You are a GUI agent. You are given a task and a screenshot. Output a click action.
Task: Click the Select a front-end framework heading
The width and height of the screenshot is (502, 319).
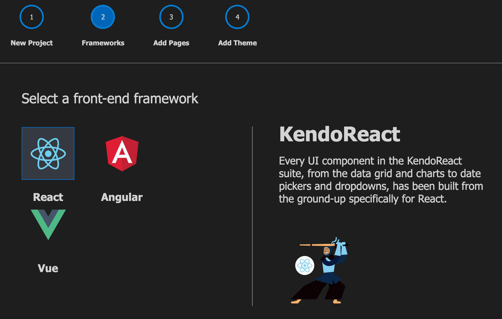tap(110, 99)
